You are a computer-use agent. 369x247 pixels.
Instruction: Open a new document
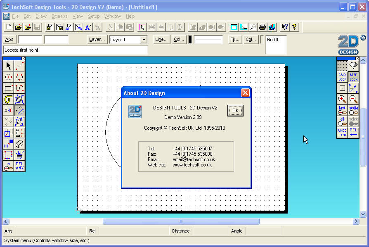(8, 26)
